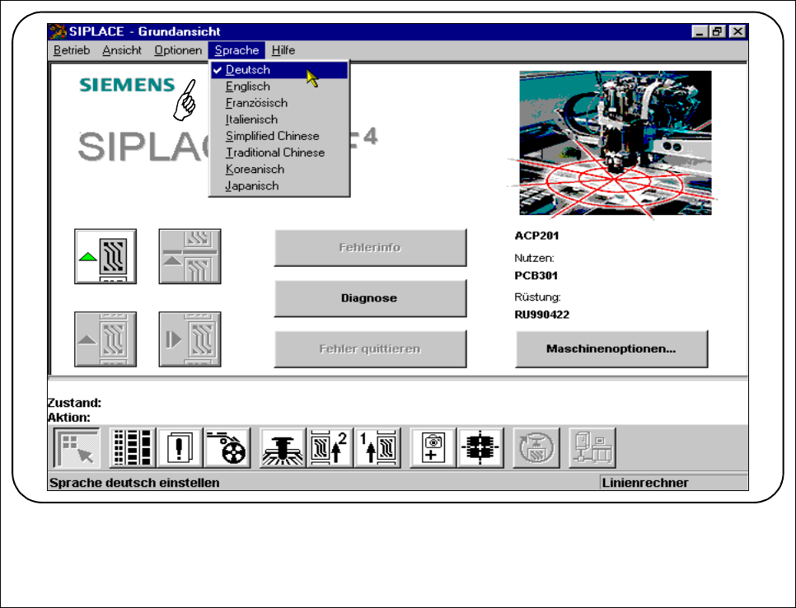Screen dimensions: 796x608
Task: Open the Optionen menu
Action: click(x=178, y=50)
